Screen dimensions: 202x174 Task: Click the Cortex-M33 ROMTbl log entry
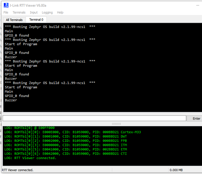click(73, 132)
